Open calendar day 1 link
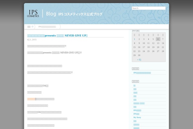Screen dimensions: 193x129 coord(134,39)
